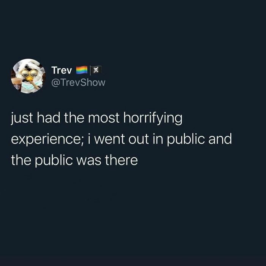Click the rainbow pride flag emoji
266x266 pixels.
coord(82,70)
